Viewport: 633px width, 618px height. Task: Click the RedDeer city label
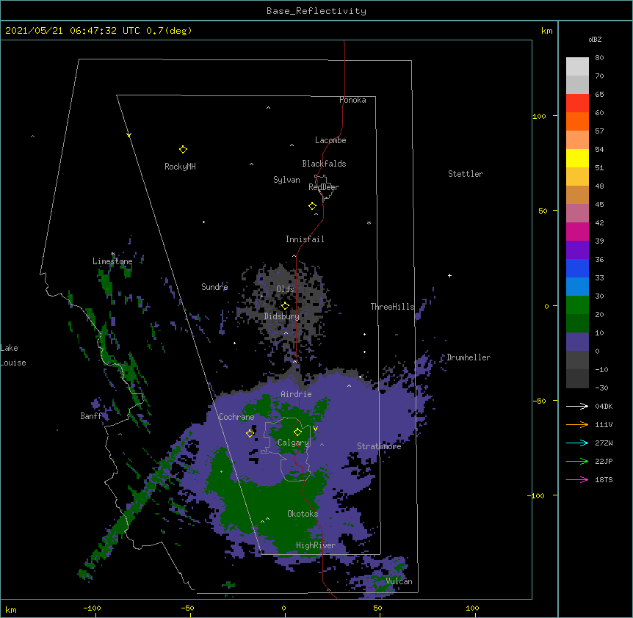(x=324, y=187)
